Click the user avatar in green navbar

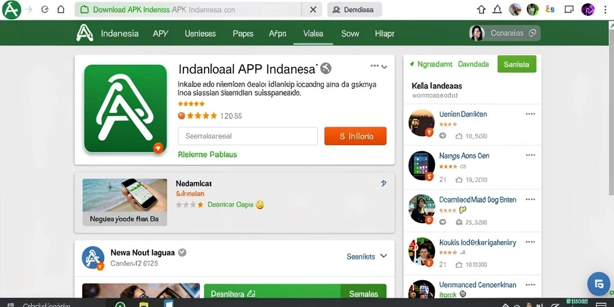[x=477, y=34]
